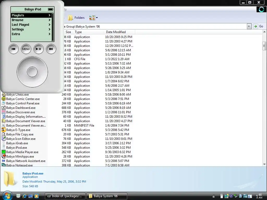Click the file list vertical scrollbar thumb

pos(264,46)
